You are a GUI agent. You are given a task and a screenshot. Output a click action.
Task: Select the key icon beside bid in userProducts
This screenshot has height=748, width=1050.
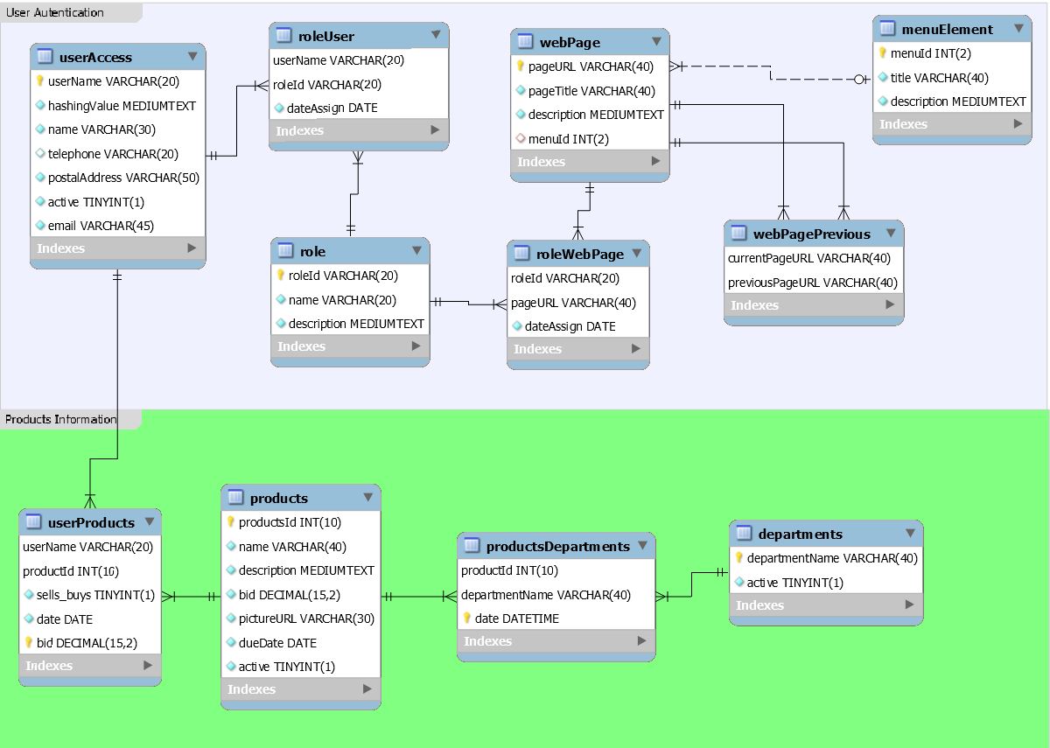(x=28, y=643)
